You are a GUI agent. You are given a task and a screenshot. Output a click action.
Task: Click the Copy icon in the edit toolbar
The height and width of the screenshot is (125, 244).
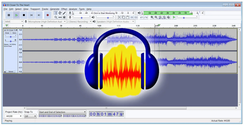(x=124, y=17)
